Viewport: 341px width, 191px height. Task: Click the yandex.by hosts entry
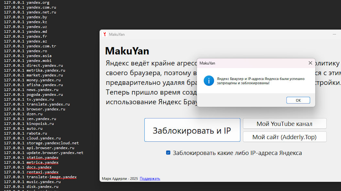(25, 17)
